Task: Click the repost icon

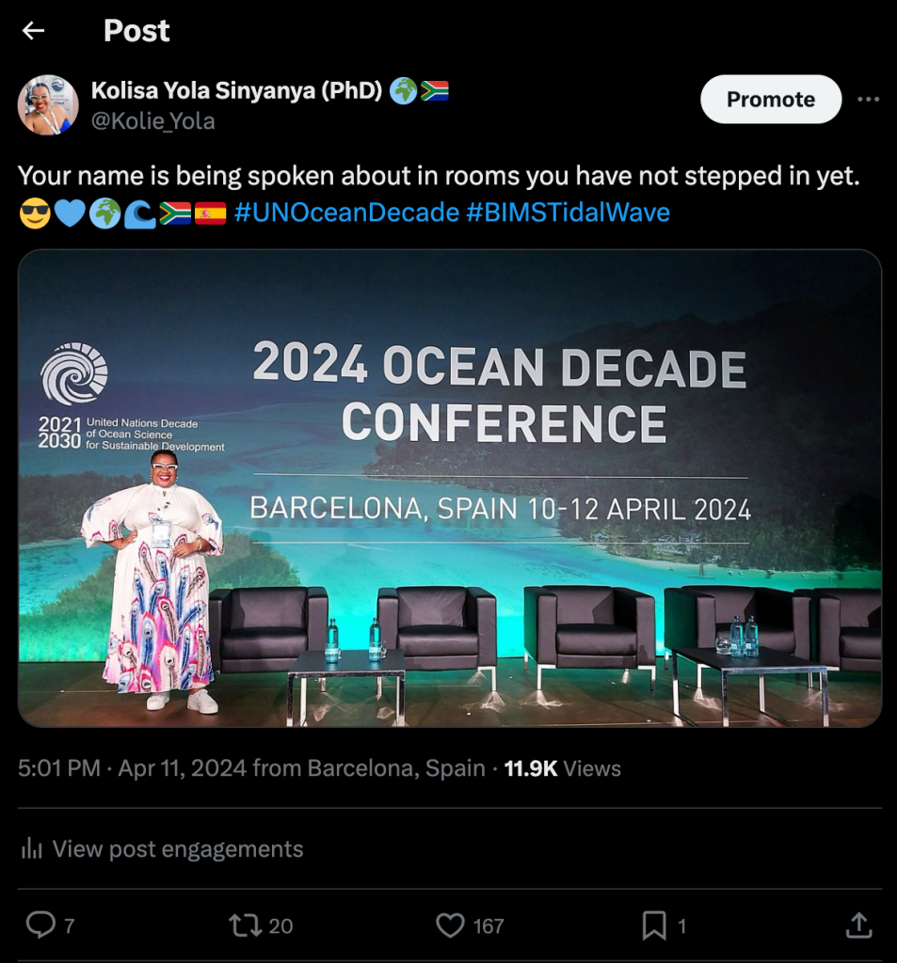Action: [246, 925]
